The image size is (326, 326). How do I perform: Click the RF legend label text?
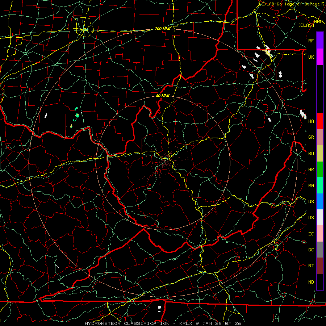[x=311, y=41]
